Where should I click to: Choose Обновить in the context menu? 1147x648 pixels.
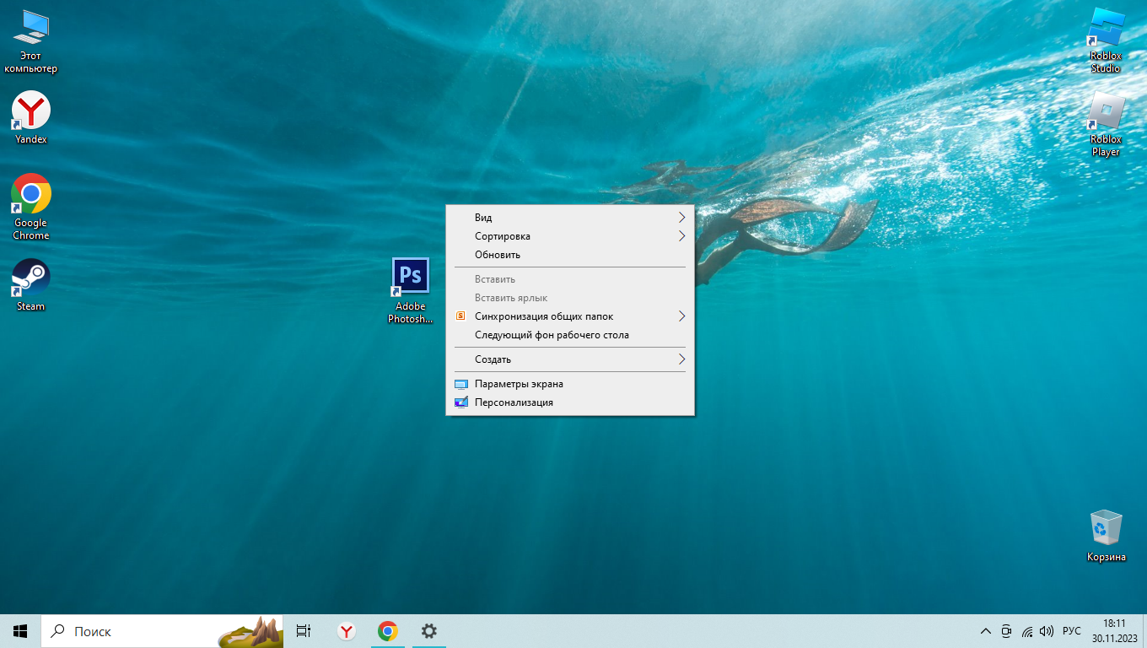point(498,255)
